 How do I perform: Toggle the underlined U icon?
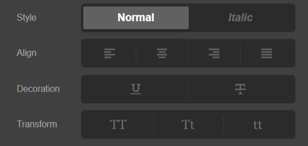point(136,89)
